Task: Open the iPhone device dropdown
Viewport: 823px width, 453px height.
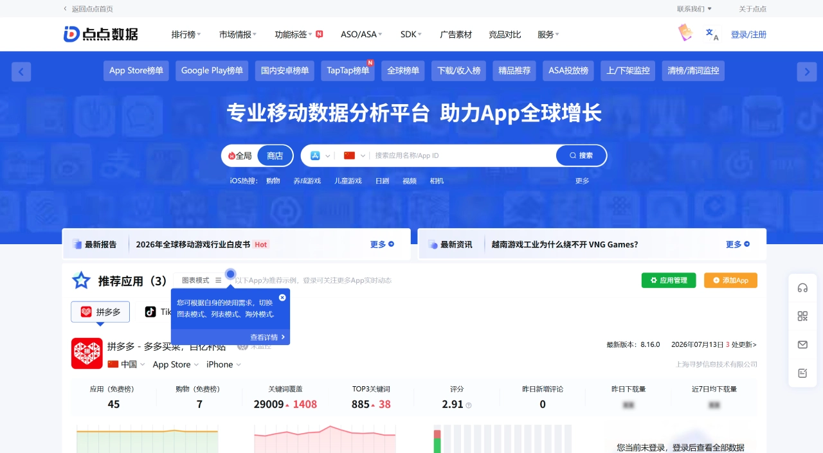Action: point(224,364)
